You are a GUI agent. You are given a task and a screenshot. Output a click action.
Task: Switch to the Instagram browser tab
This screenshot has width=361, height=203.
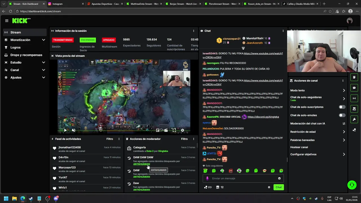(66, 4)
